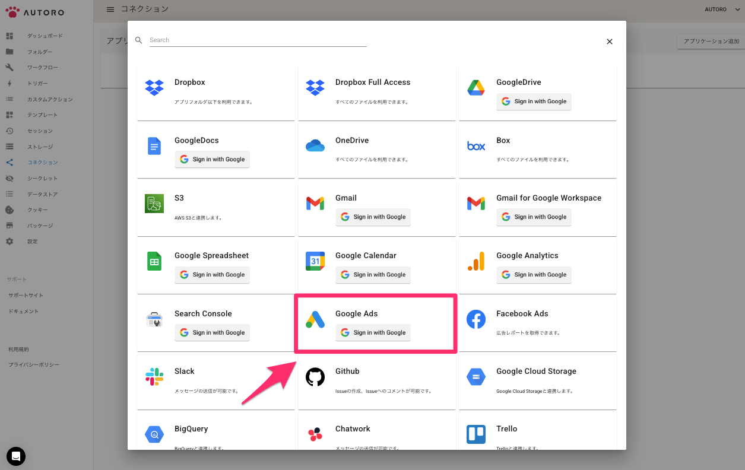Open the AUTORO account dropdown

coord(722,9)
